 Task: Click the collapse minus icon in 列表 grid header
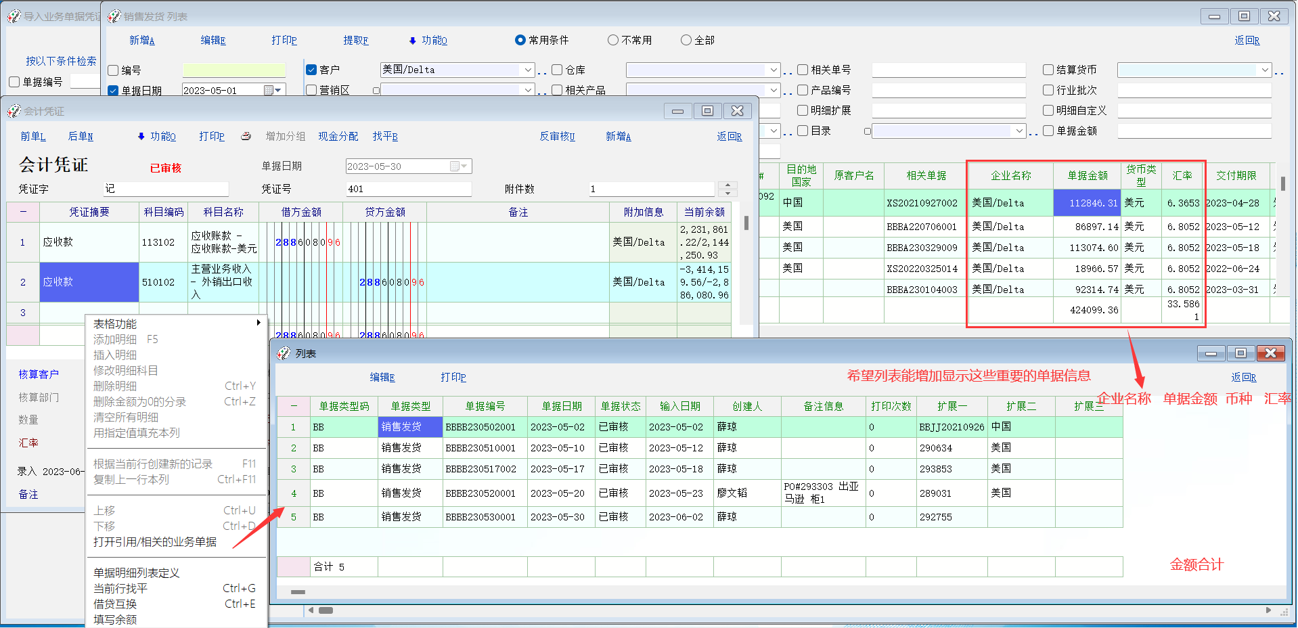pyautogui.click(x=294, y=406)
